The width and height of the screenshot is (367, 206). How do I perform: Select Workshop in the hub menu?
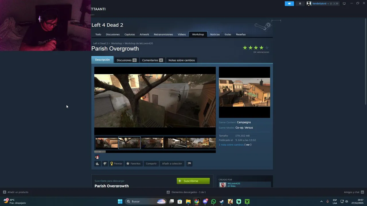pyautogui.click(x=198, y=34)
